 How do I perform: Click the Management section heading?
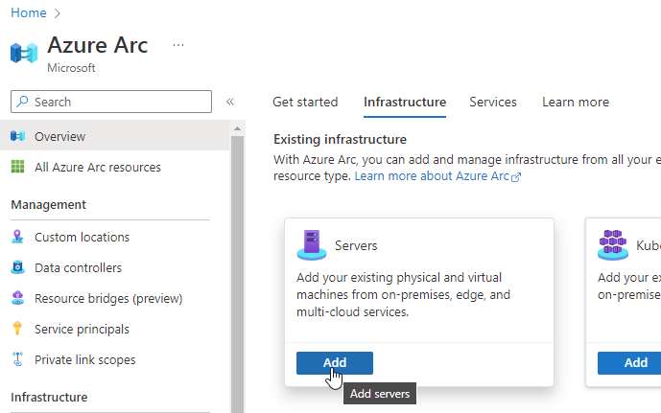click(49, 205)
